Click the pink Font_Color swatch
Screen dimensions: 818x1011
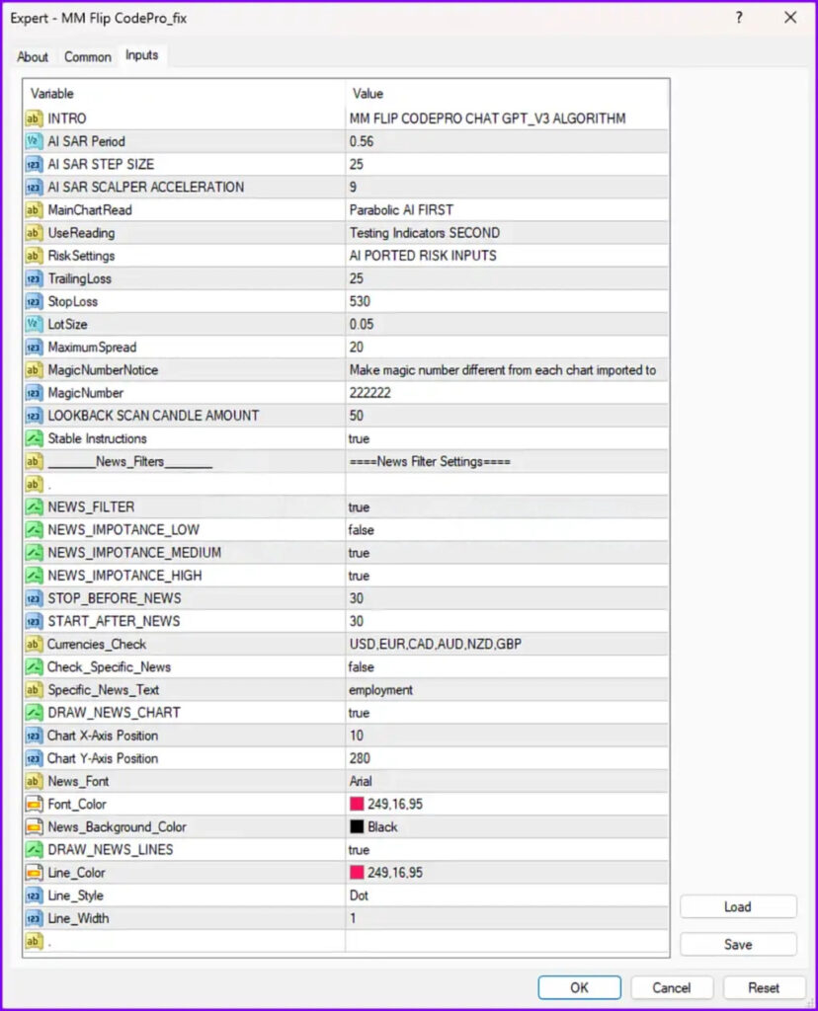pyautogui.click(x=357, y=805)
